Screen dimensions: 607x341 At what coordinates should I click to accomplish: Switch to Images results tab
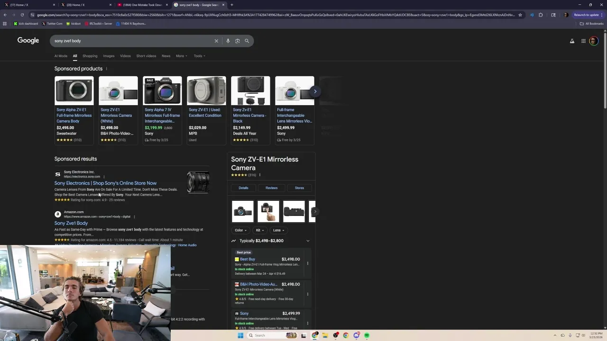click(109, 56)
